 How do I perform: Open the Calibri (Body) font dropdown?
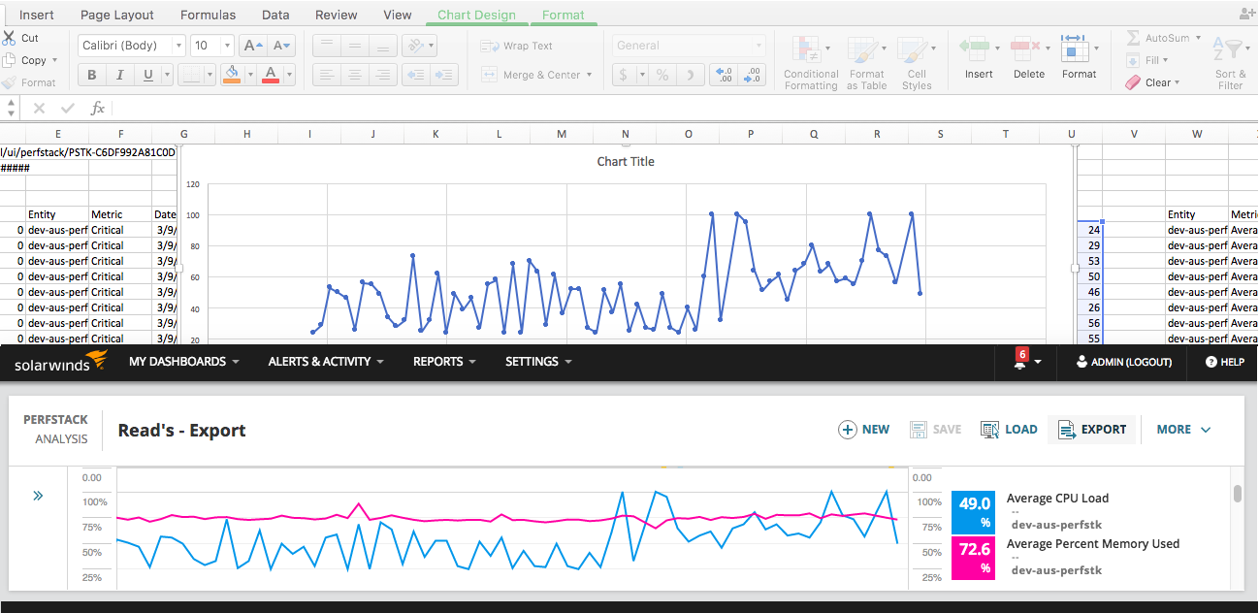pyautogui.click(x=132, y=46)
